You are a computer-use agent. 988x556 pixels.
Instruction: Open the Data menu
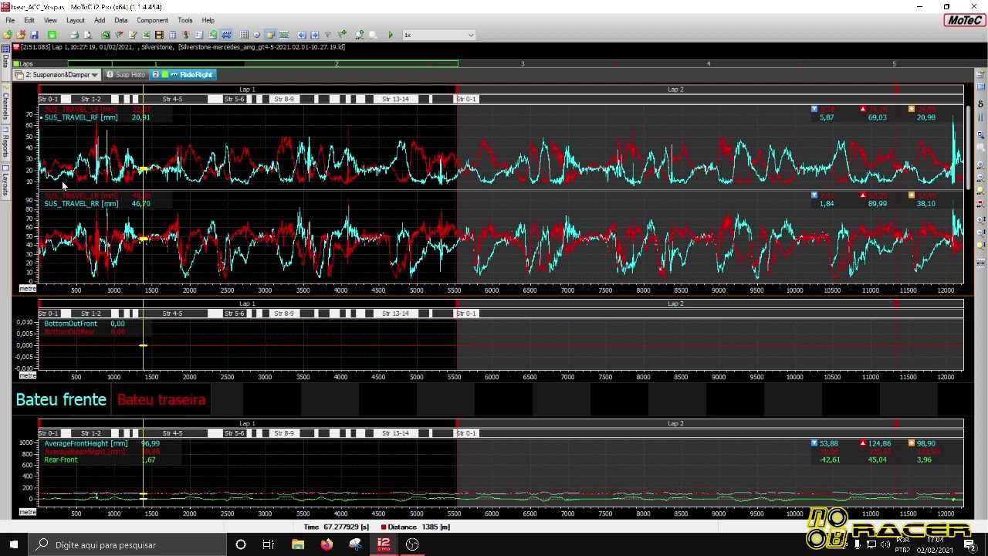point(121,20)
